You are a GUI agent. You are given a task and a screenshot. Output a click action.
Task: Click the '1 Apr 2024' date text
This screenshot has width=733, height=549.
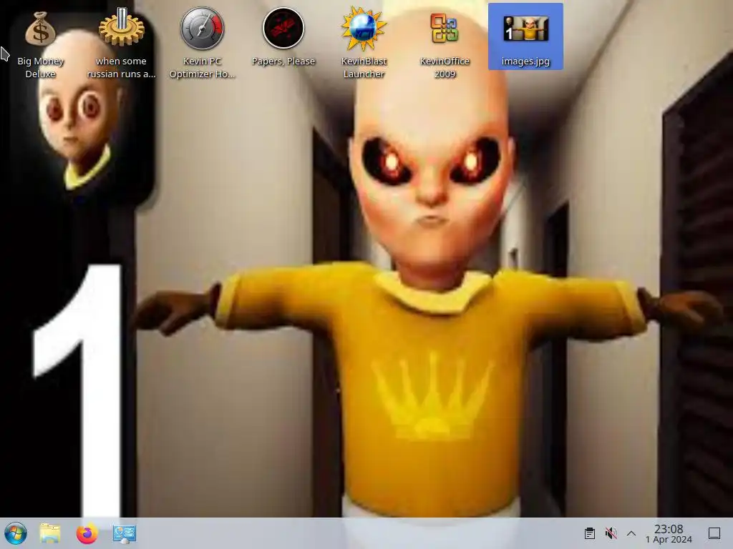click(669, 540)
